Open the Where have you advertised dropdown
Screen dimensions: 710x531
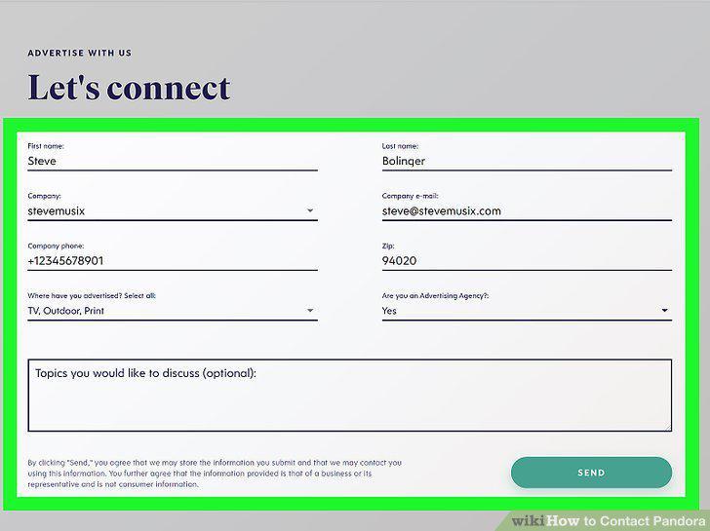(x=173, y=311)
